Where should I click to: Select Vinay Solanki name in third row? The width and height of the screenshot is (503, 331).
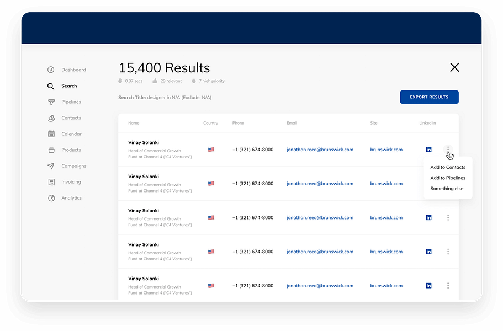coord(144,211)
